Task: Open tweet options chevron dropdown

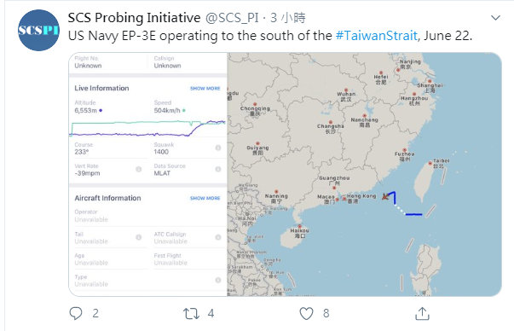Action: point(495,17)
